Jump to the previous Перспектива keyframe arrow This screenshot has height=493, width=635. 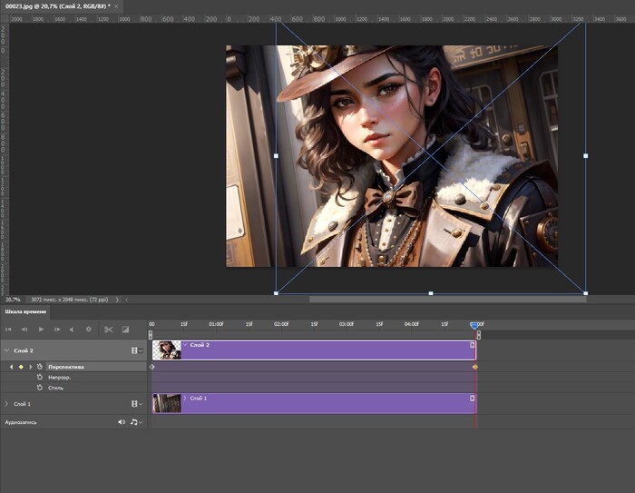click(x=11, y=367)
